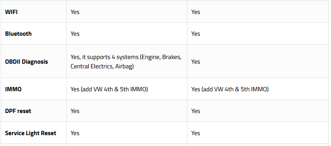This screenshot has width=331, height=146.
Task: Click Service Light Reset Yes in the second column
Action: pos(196,133)
